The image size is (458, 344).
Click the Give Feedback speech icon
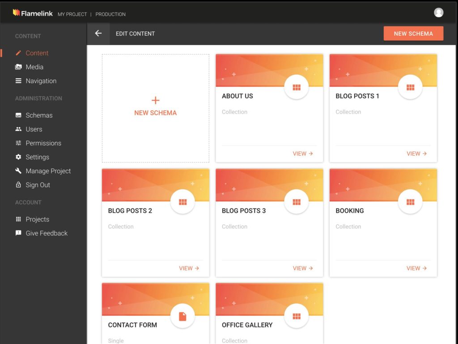pos(18,233)
